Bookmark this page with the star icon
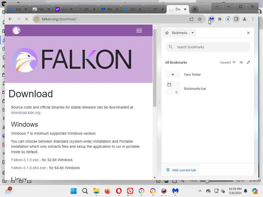Image resolution: width=263 pixels, height=197 pixels. coord(200,19)
